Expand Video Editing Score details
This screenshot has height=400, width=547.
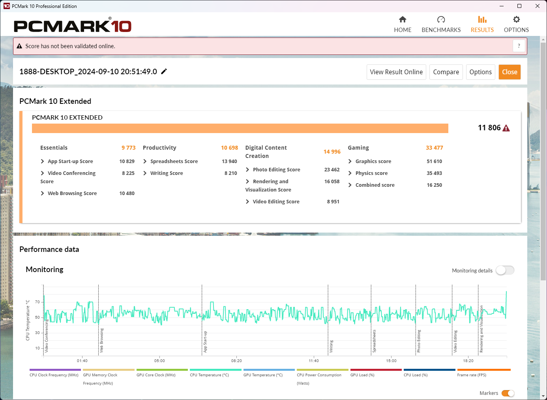pyautogui.click(x=248, y=201)
